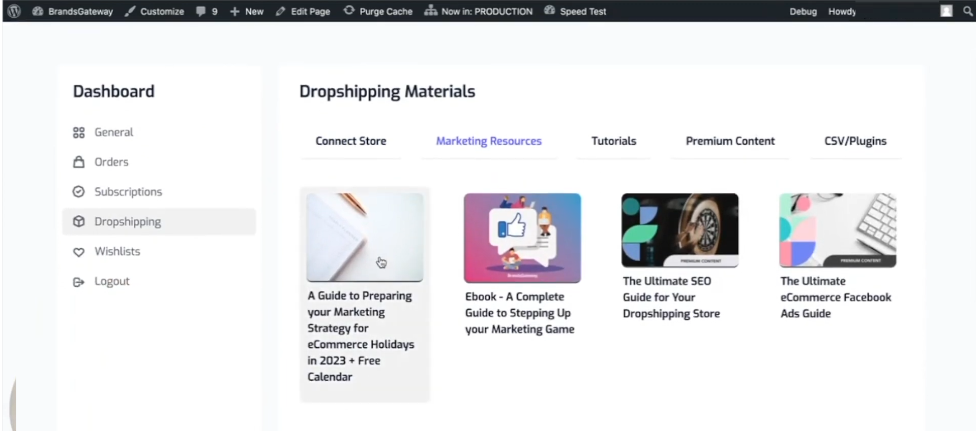
Task: Open the eCommerce Holidays guide thumbnail
Action: point(365,237)
